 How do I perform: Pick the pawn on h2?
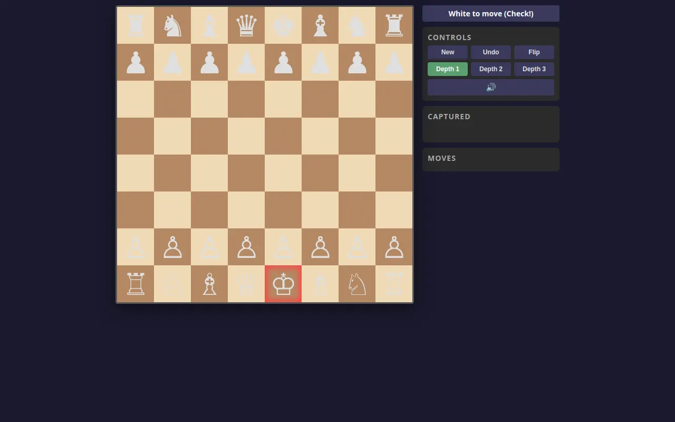[394, 247]
